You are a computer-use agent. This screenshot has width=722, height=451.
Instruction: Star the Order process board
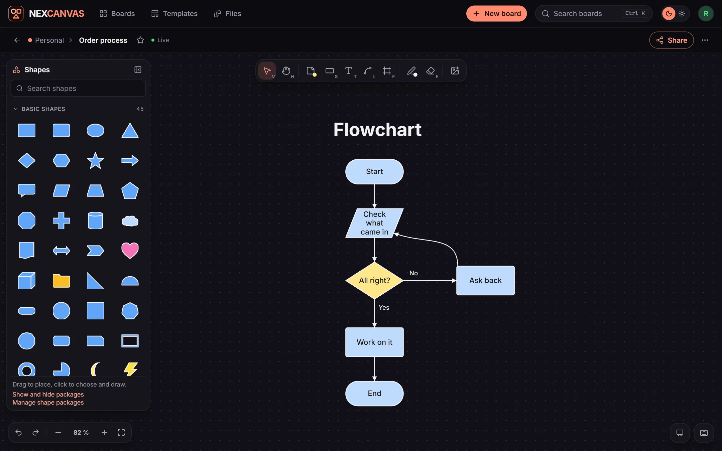tap(140, 40)
